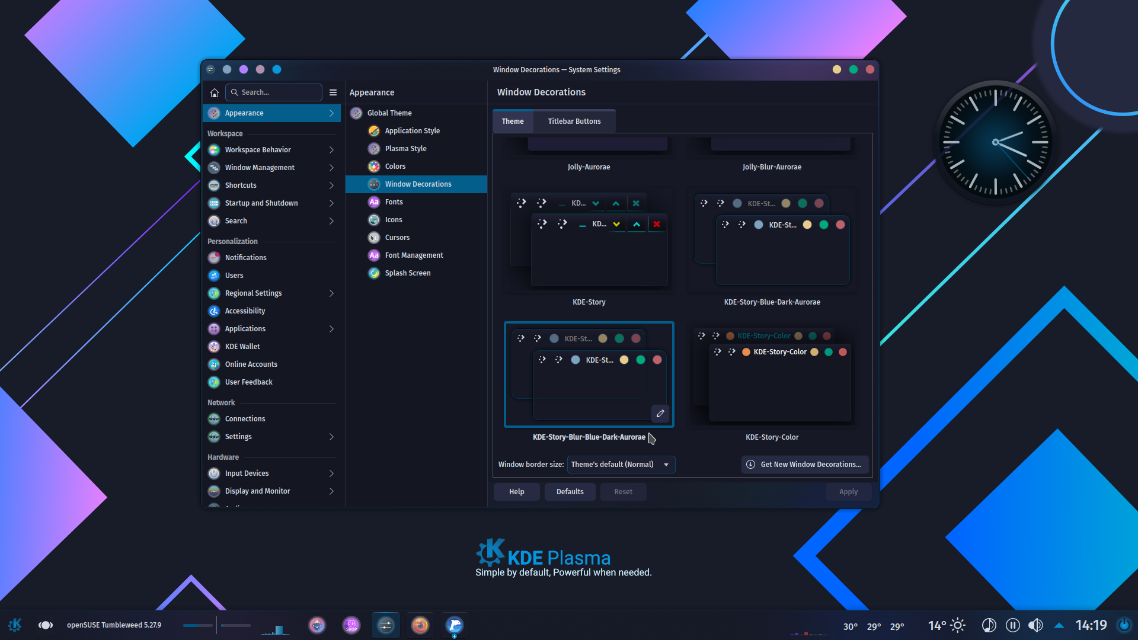
Task: Select the KDE-Story decoration thumbnail
Action: [x=589, y=240]
